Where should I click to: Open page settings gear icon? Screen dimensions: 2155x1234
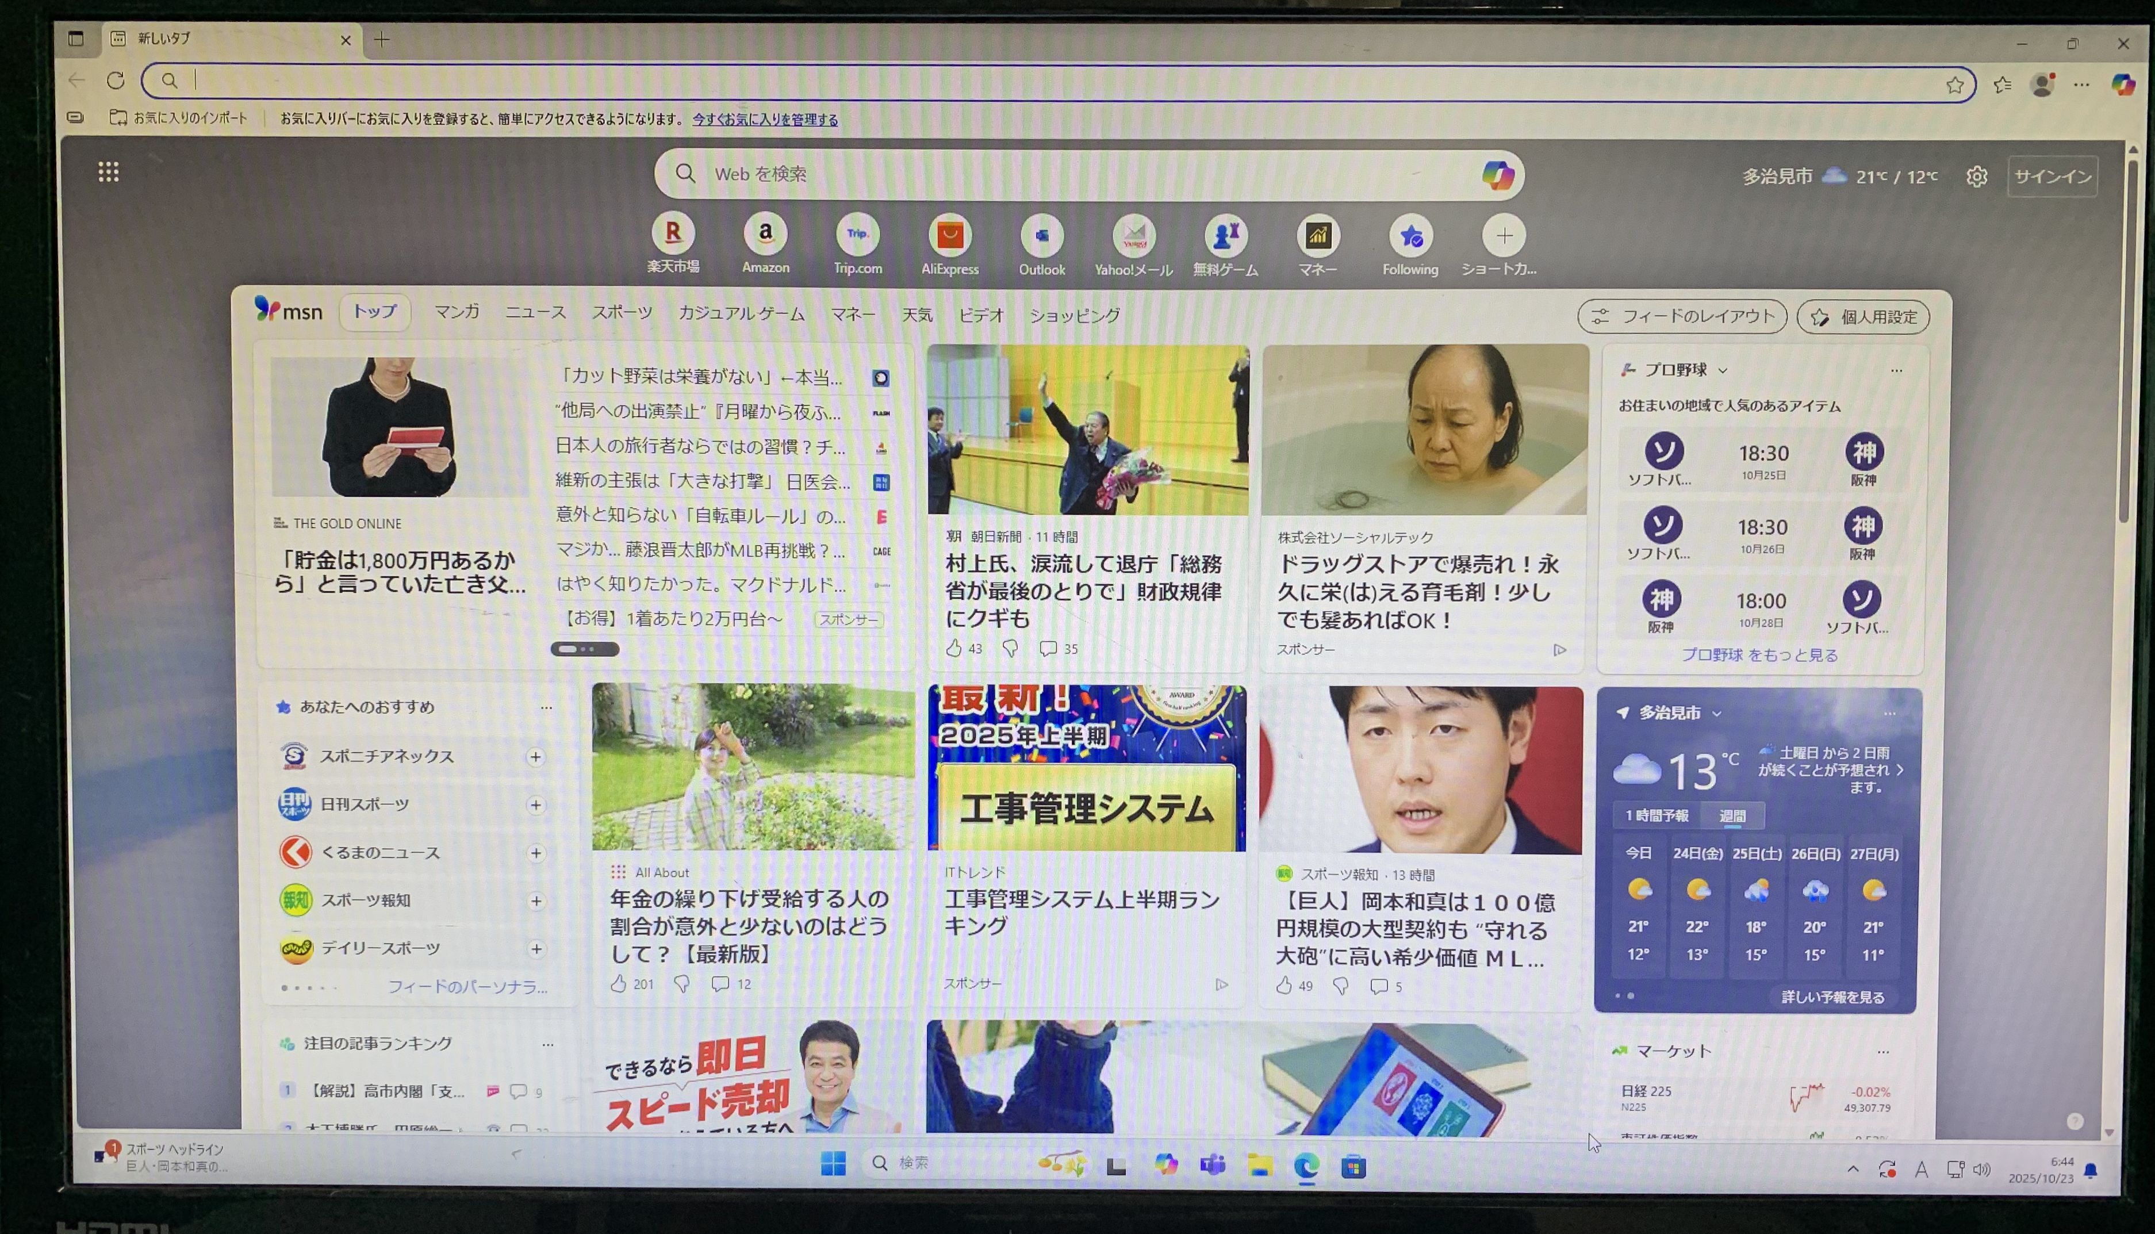1976,177
